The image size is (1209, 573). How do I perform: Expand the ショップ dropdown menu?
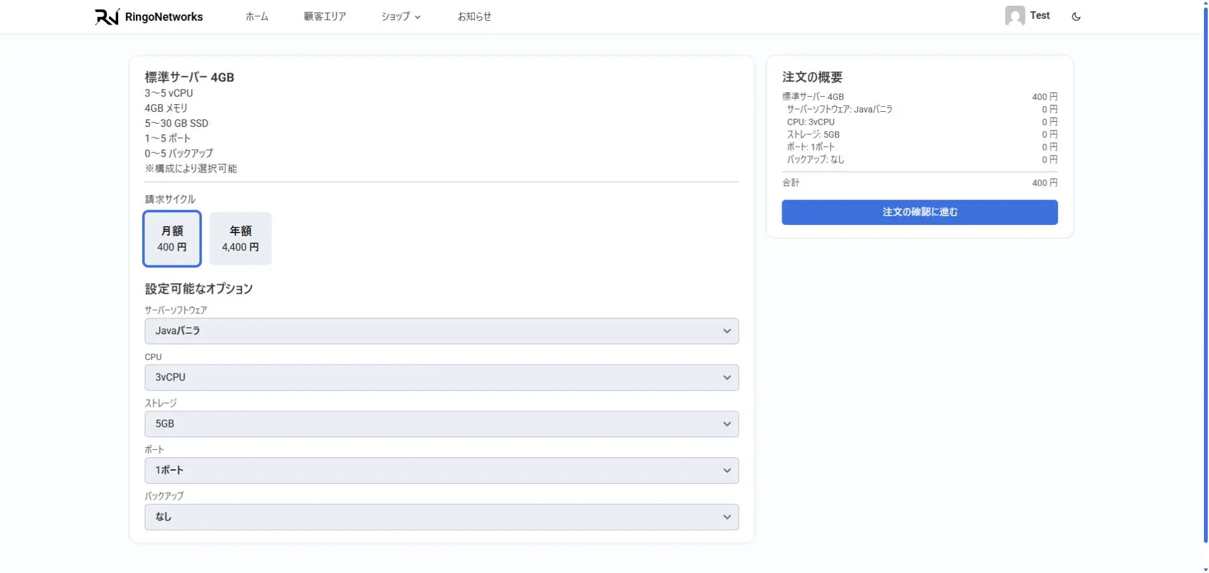click(x=401, y=16)
